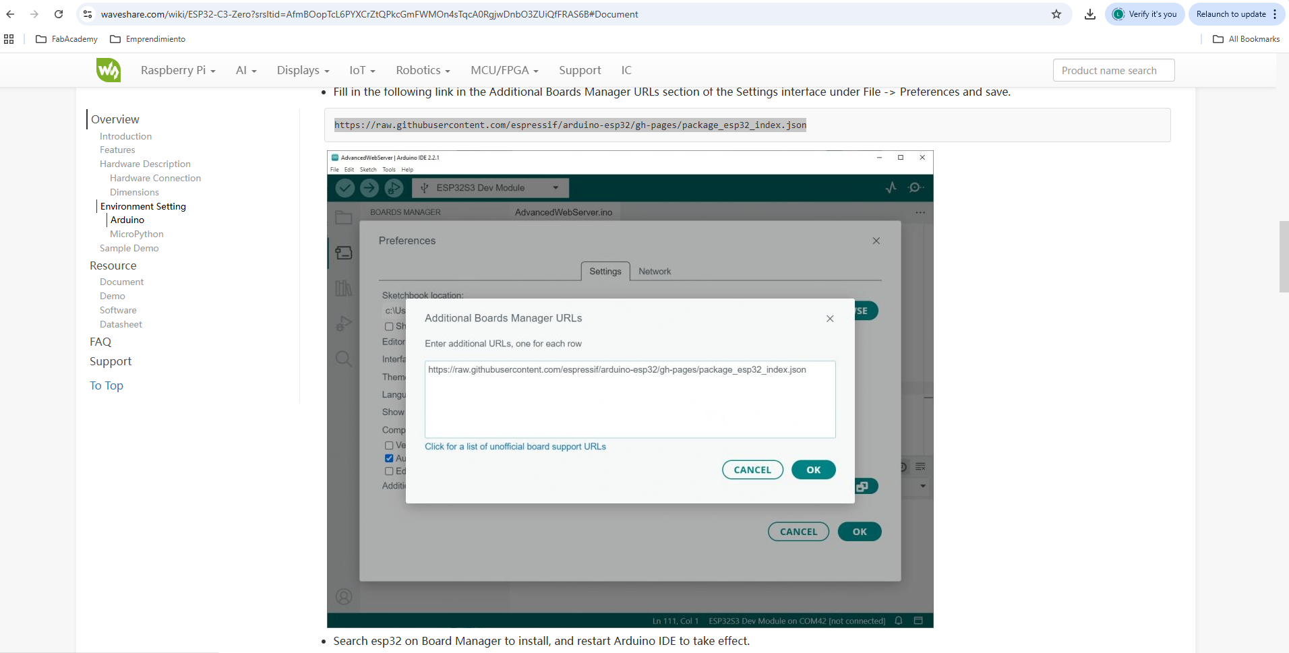Image resolution: width=1289 pixels, height=653 pixels.
Task: Click the bottom CANCEL button of Preferences
Action: pos(798,532)
